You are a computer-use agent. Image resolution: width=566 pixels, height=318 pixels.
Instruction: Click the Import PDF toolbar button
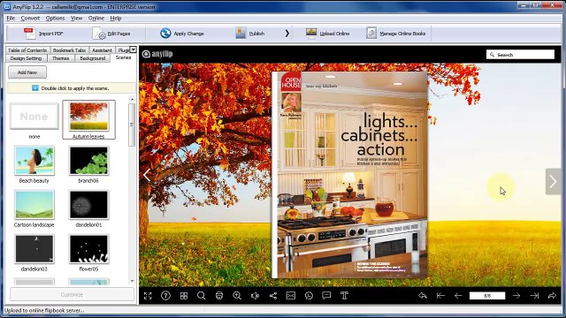click(43, 34)
